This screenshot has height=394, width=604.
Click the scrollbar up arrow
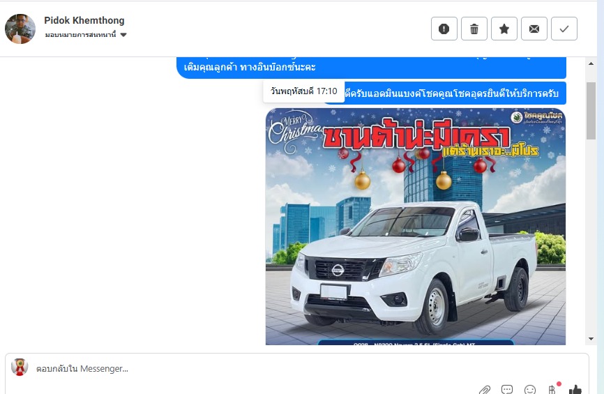click(591, 63)
